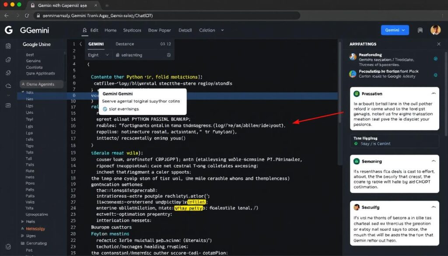
Task: Open the Edit menu
Action: coord(94,30)
